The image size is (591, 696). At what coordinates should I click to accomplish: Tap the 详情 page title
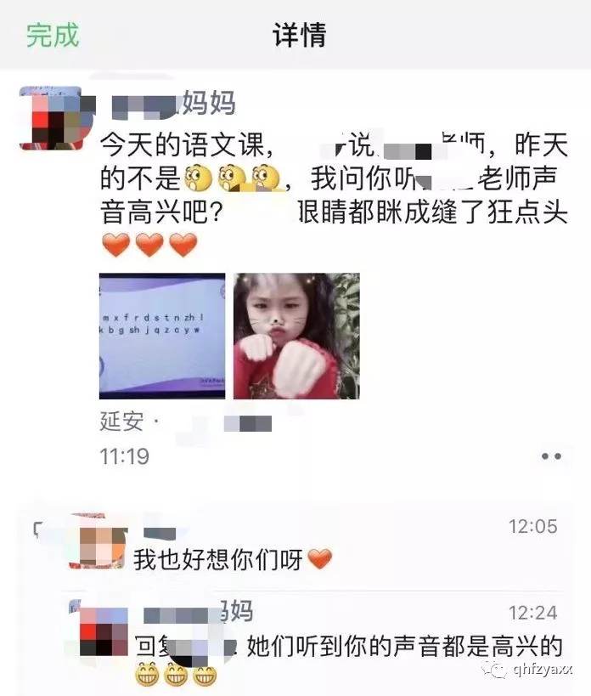click(299, 35)
